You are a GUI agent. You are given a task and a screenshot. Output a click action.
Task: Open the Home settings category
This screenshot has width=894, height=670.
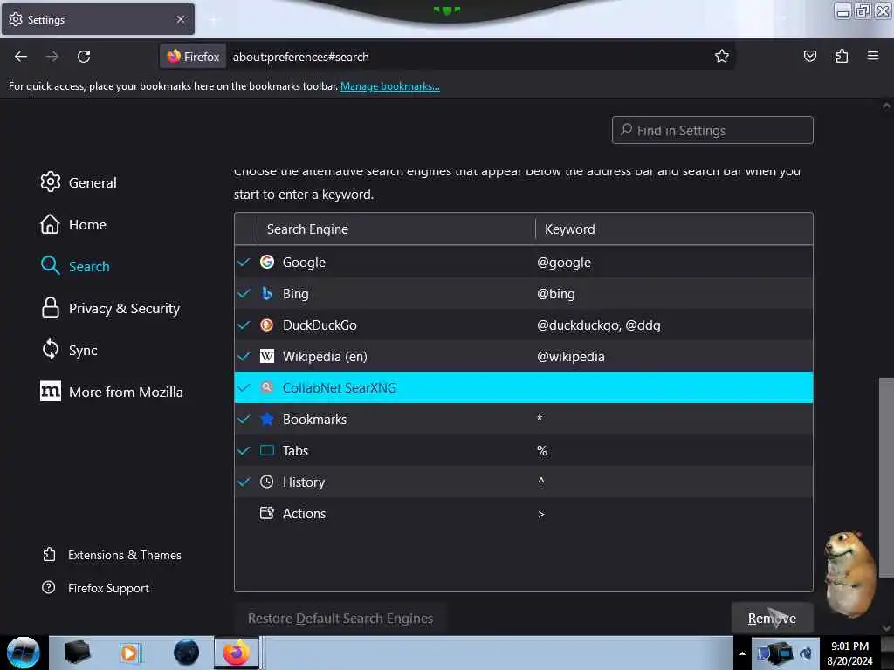click(73, 224)
